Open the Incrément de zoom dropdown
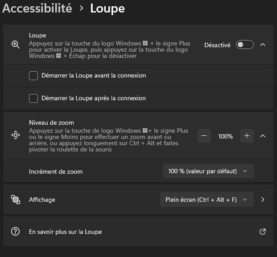277x257 pixels. click(208, 171)
